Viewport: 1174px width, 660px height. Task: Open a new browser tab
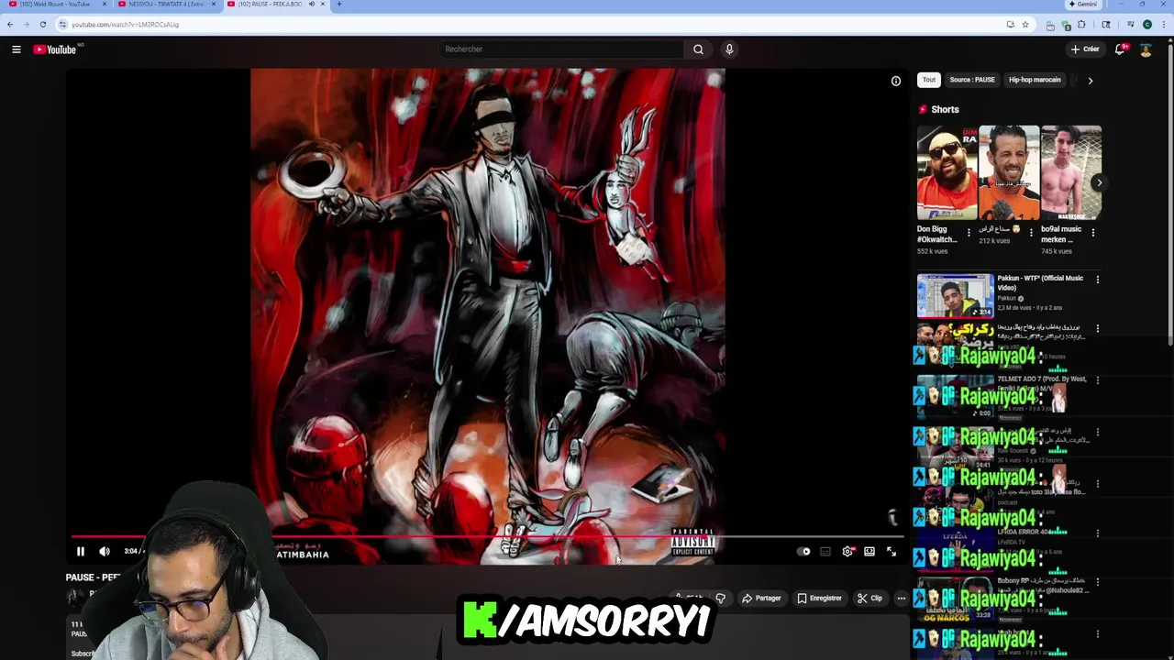pos(339,5)
